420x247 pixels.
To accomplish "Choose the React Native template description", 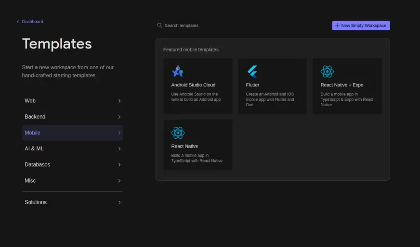I will click(x=197, y=158).
